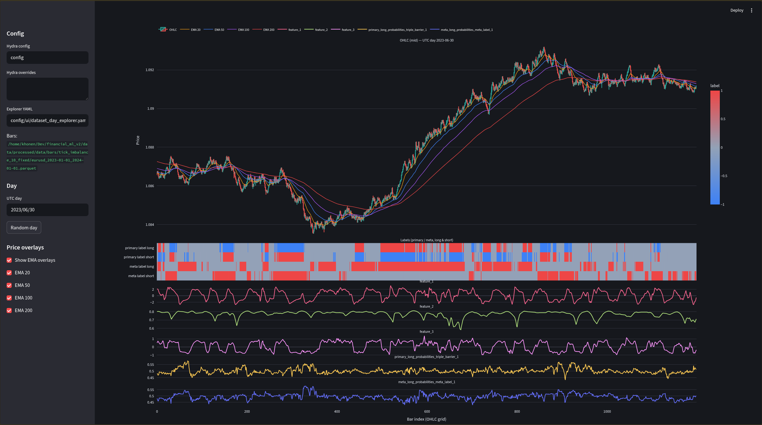Uncheck the EMA 100 overlay
The image size is (762, 425).
[x=9, y=298]
